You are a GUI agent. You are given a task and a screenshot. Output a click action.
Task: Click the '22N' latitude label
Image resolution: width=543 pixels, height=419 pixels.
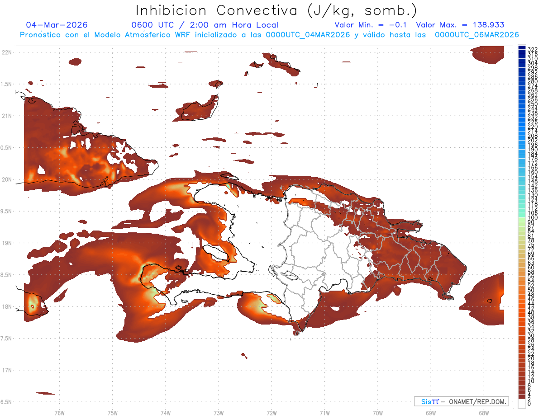point(7,52)
